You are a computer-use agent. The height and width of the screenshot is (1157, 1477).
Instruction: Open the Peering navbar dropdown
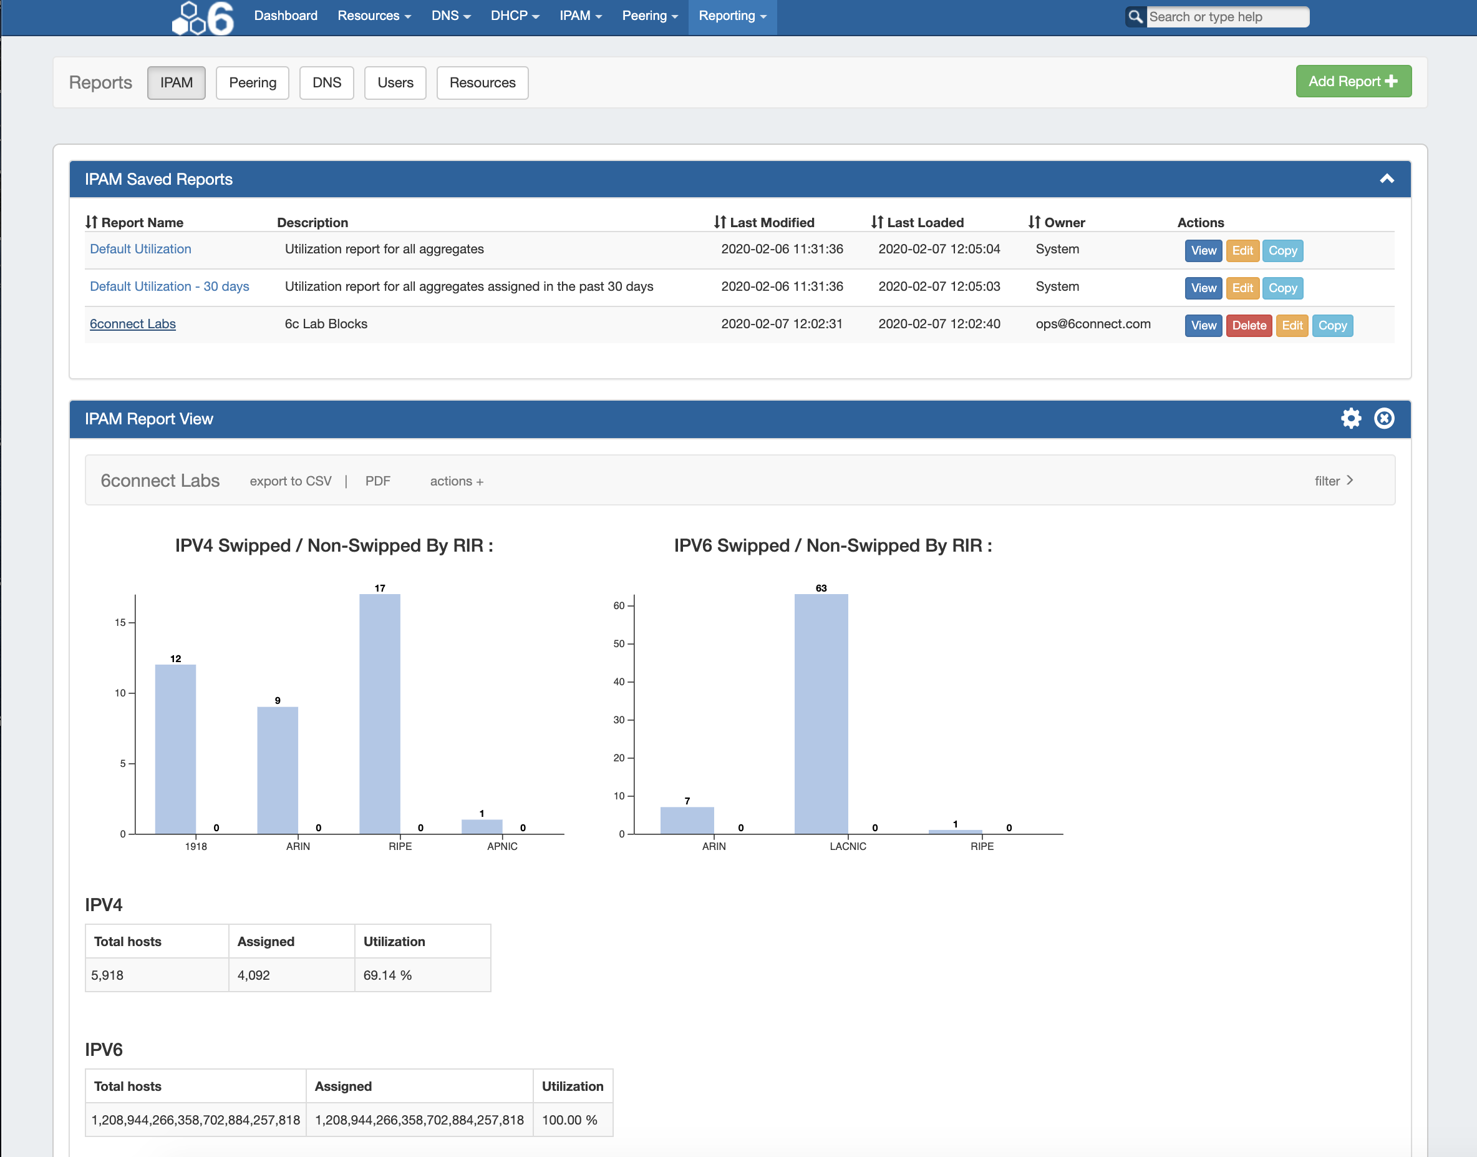point(649,16)
